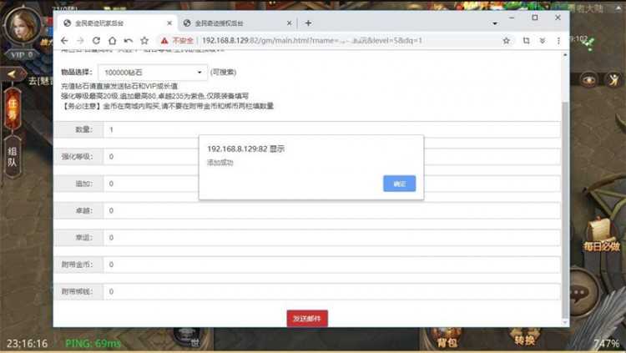Click the 附带绑钱 input field
Image resolution: width=626 pixels, height=353 pixels.
click(331, 291)
